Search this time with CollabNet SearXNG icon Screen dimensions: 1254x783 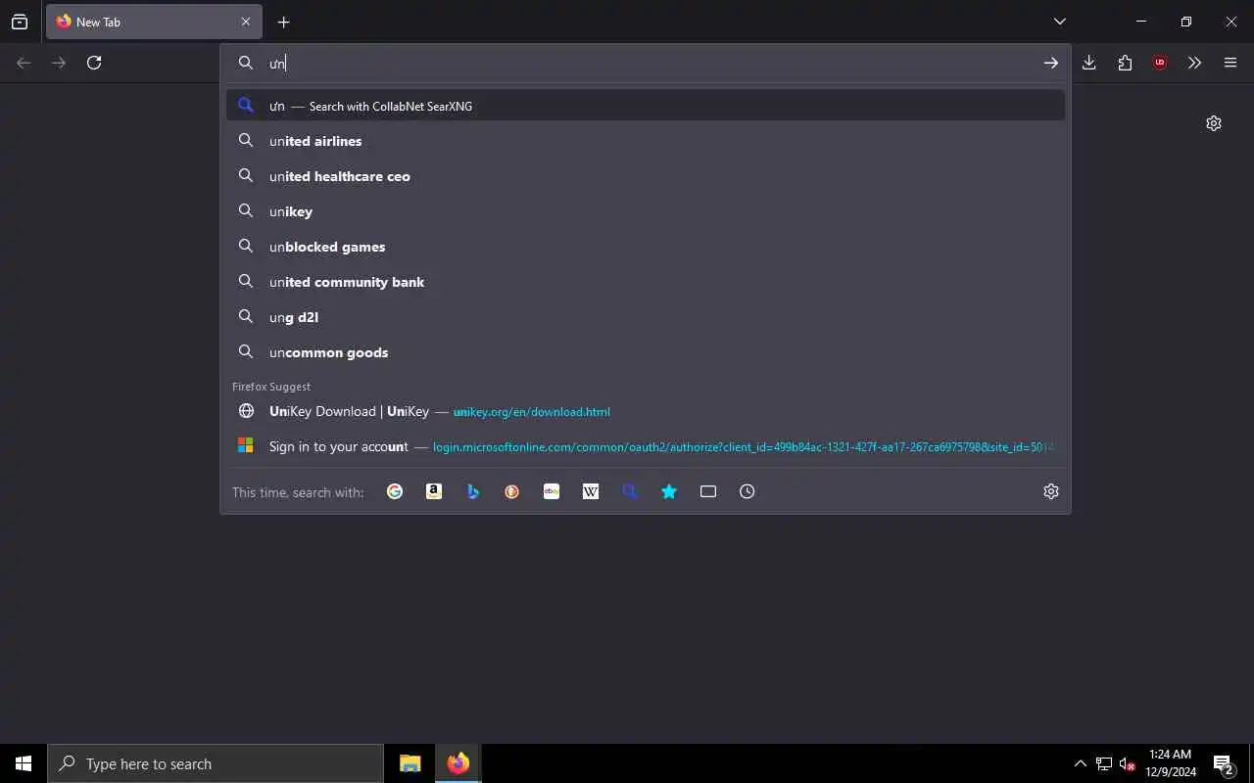click(630, 491)
